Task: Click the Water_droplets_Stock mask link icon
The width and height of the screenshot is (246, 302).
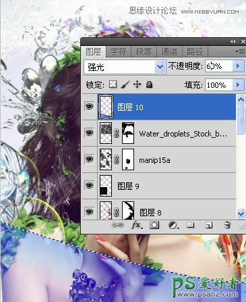Action: coord(117,134)
